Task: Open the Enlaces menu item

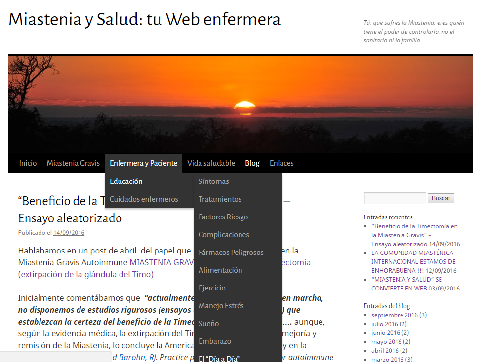Action: 281,163
